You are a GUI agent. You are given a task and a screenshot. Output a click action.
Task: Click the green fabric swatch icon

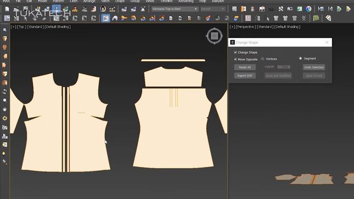tap(316, 18)
